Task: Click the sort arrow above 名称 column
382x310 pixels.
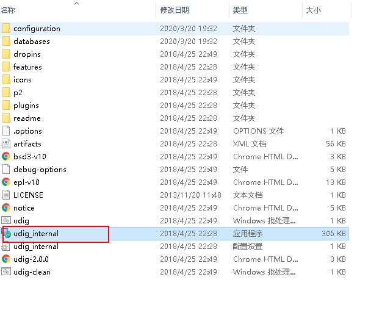Action: [x=76, y=3]
